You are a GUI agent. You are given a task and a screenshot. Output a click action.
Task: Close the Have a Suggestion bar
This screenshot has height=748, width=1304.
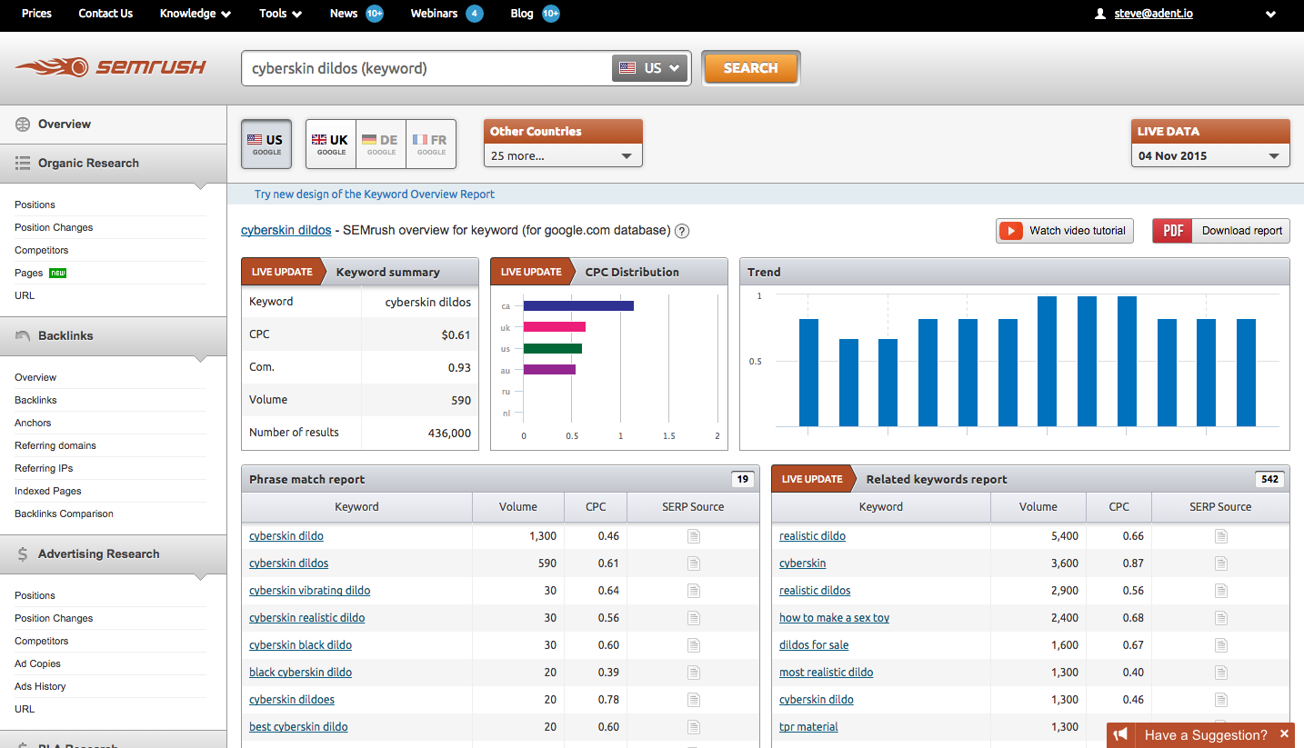point(1284,733)
